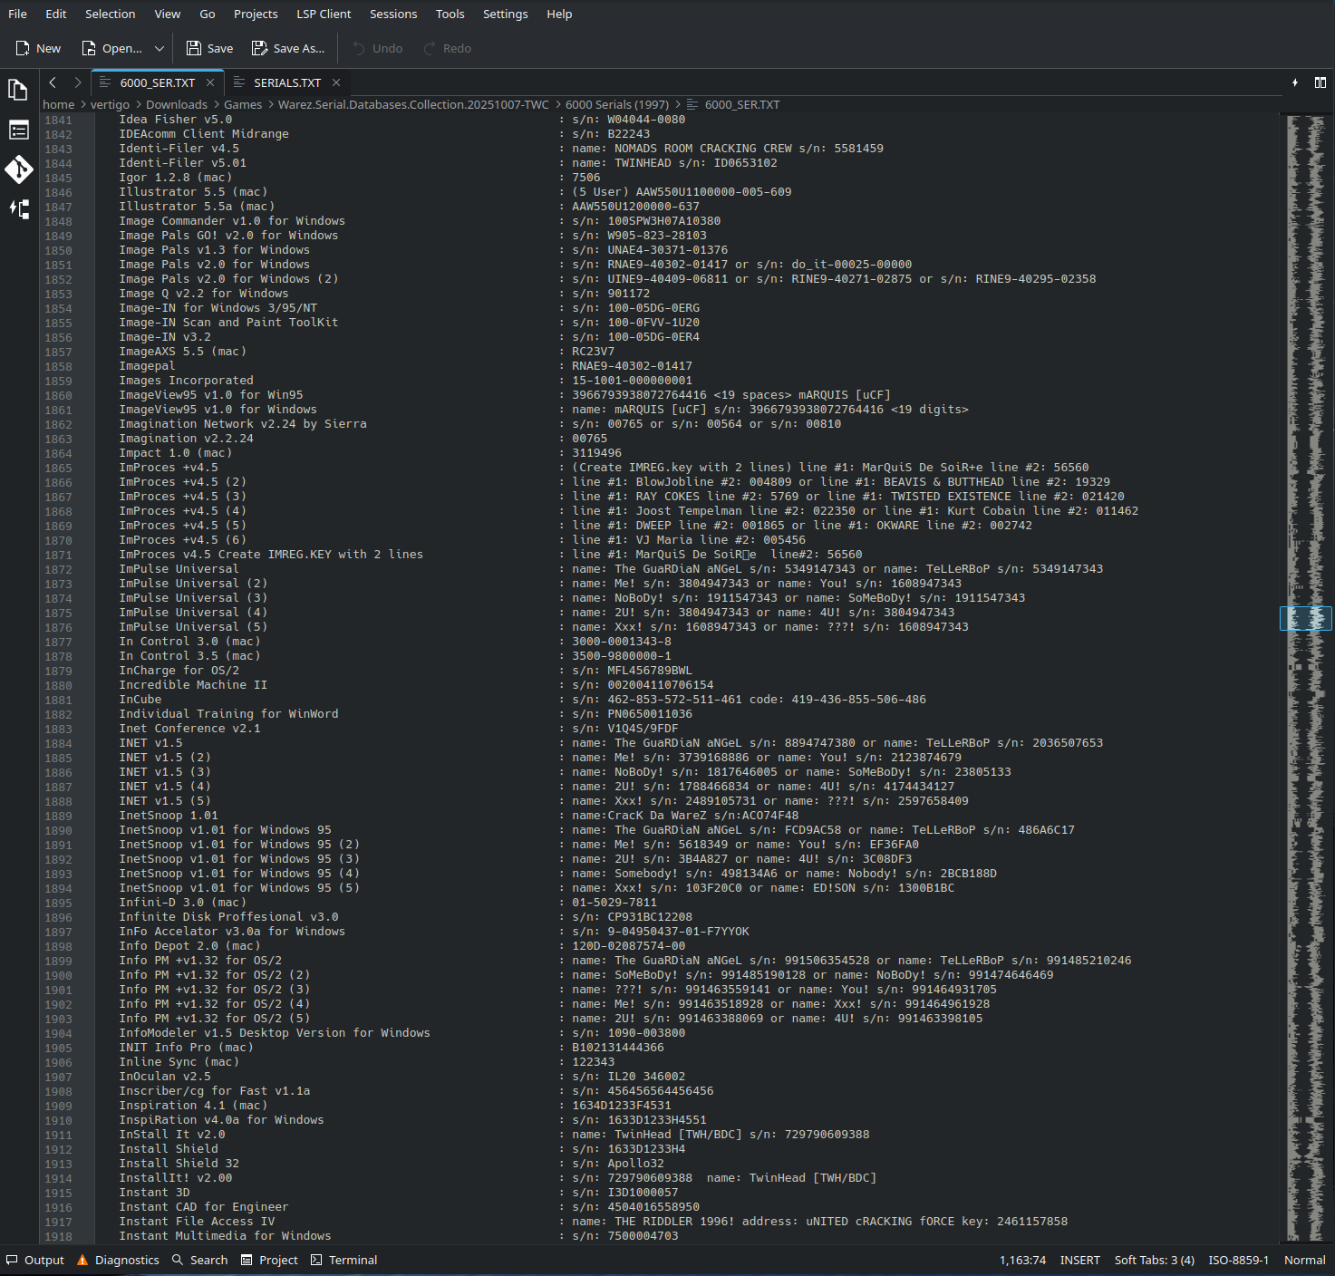Click the serial "s/n: Apollo32"
The height and width of the screenshot is (1276, 1335).
[x=618, y=1164]
